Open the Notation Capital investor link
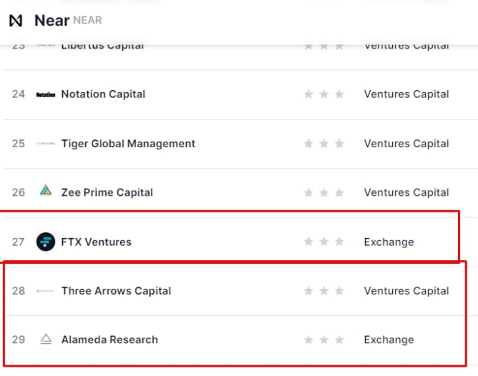Image resolution: width=478 pixels, height=376 pixels. [103, 94]
